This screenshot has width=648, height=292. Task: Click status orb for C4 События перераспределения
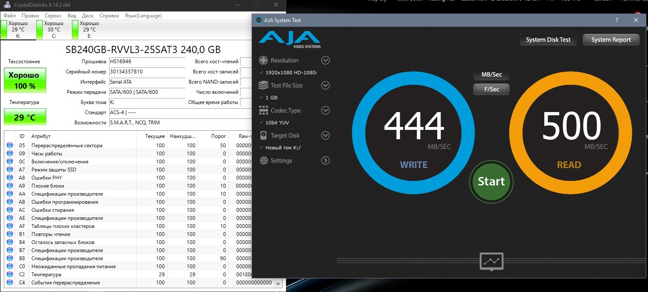click(10, 283)
